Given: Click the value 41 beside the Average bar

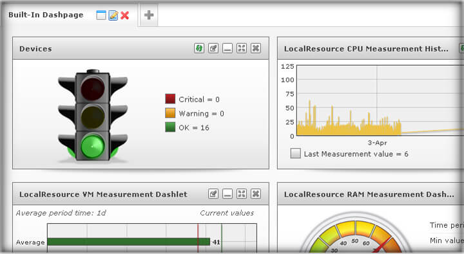Looking at the screenshot, I should (217, 242).
